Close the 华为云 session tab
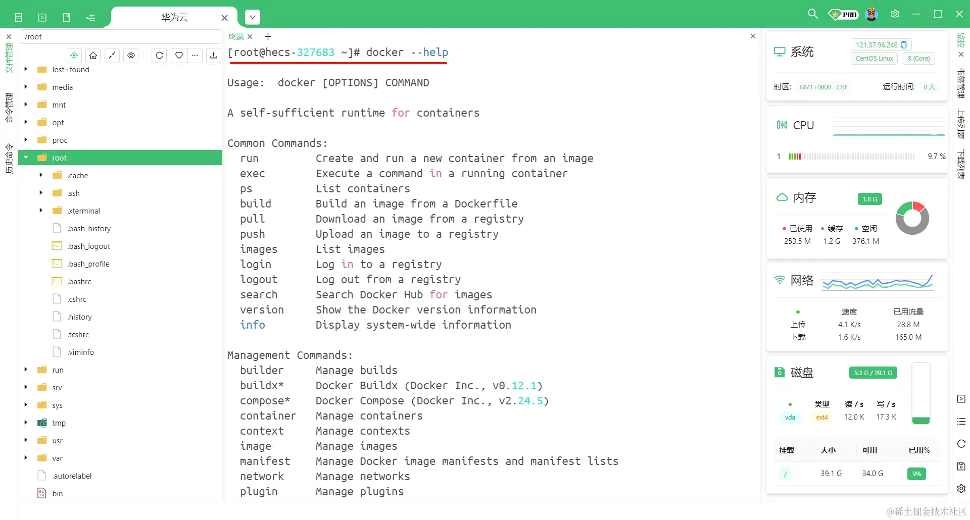Viewport: 970px width, 520px height. [225, 18]
